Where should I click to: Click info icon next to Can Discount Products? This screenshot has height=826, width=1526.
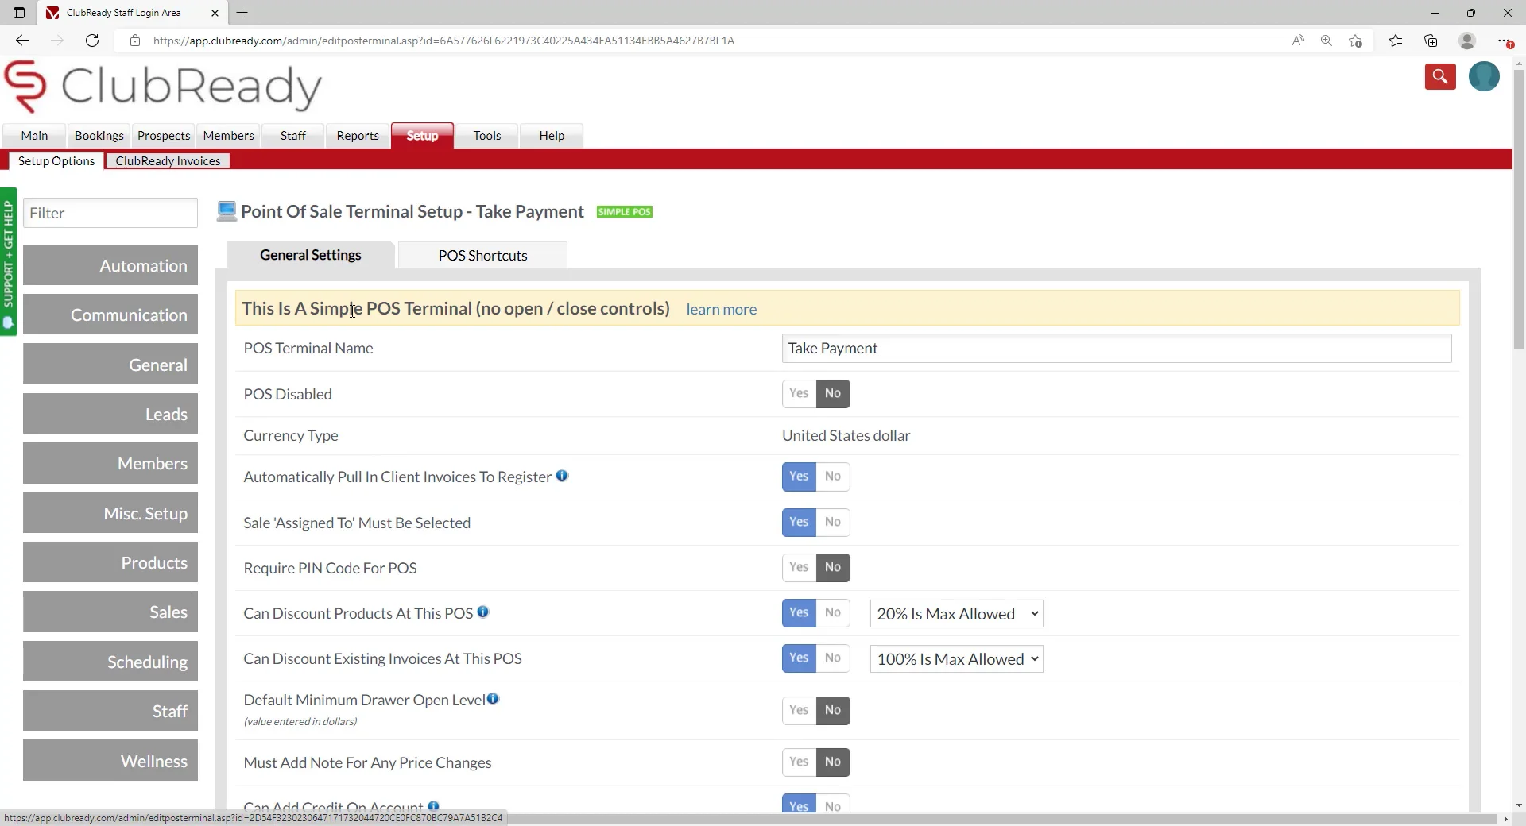pos(482,612)
